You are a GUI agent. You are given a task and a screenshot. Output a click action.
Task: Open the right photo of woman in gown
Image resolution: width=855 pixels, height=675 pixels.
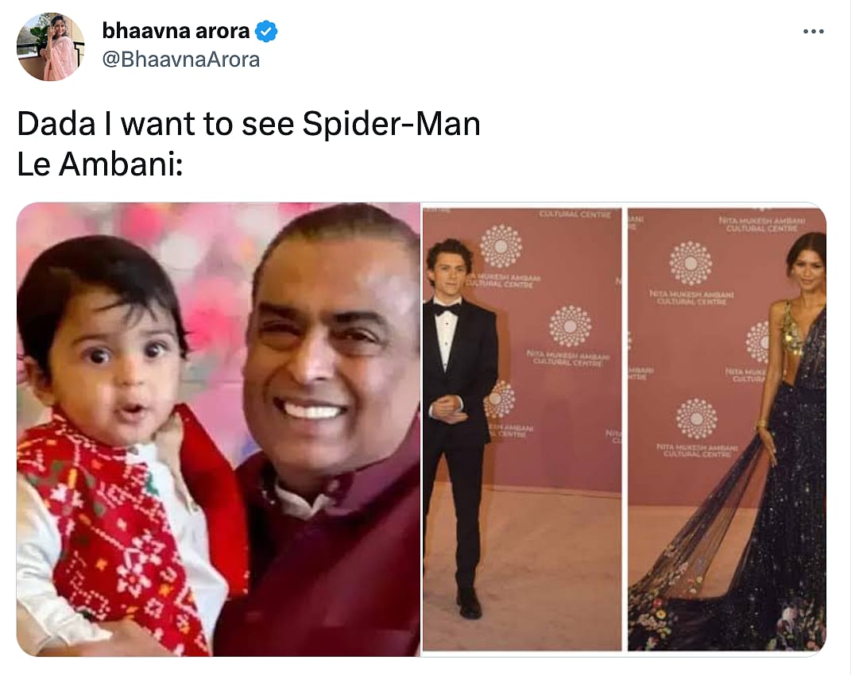(x=726, y=429)
